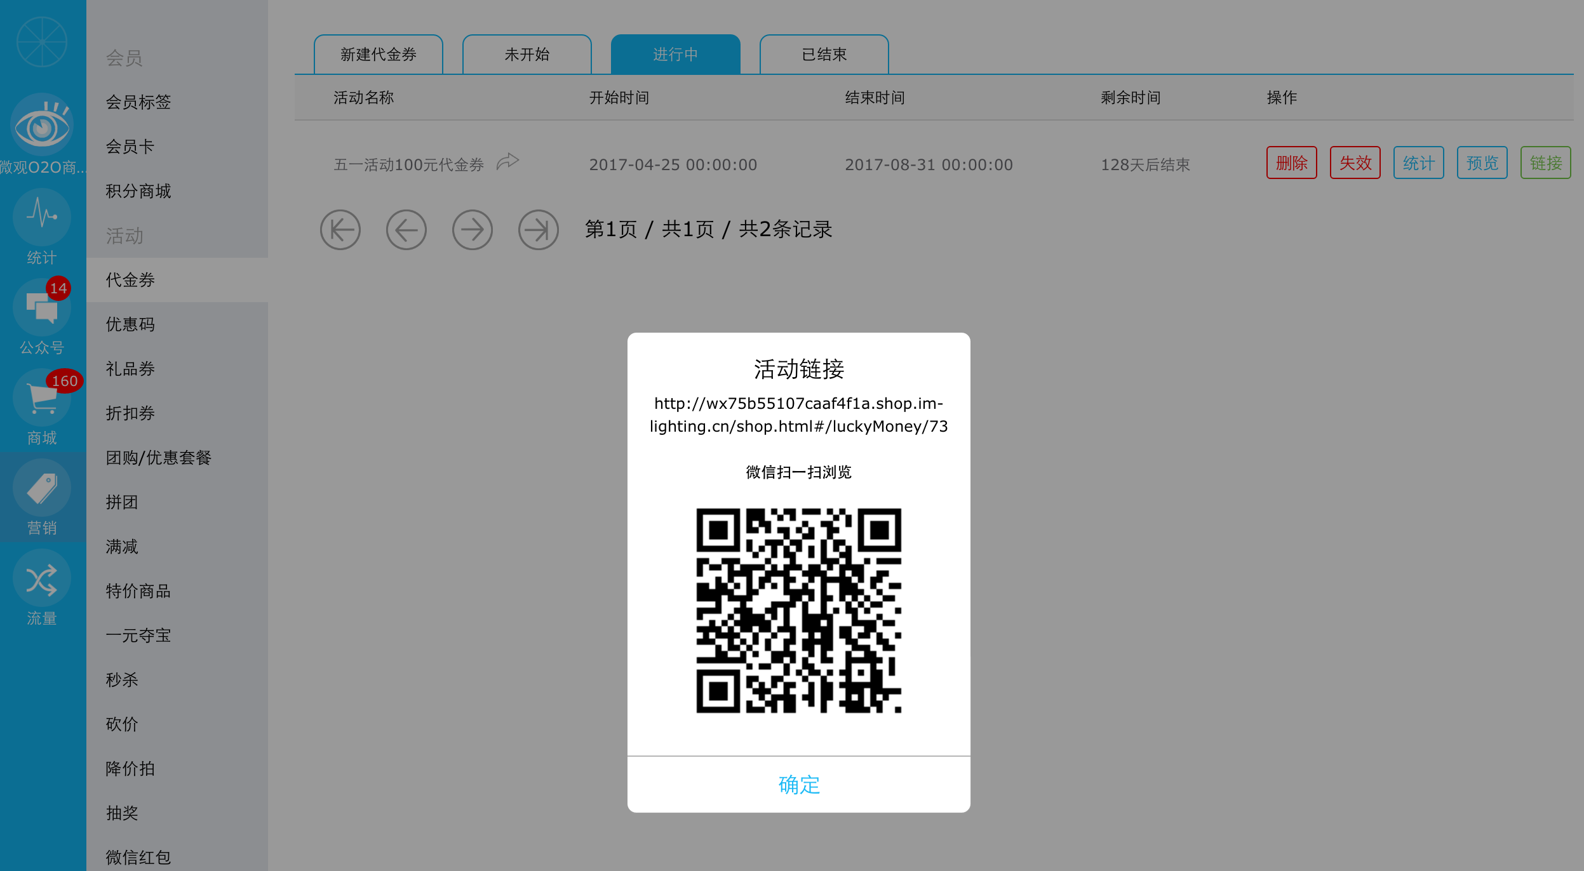The height and width of the screenshot is (871, 1584).
Task: Click the 开始时间 column header
Action: tap(619, 98)
